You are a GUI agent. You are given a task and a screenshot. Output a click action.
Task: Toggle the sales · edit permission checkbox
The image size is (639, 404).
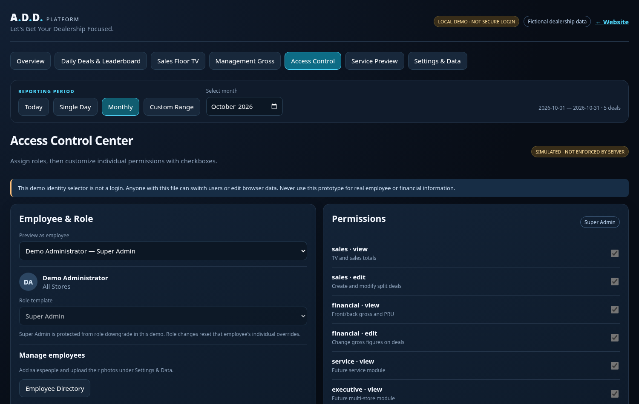[x=615, y=282]
